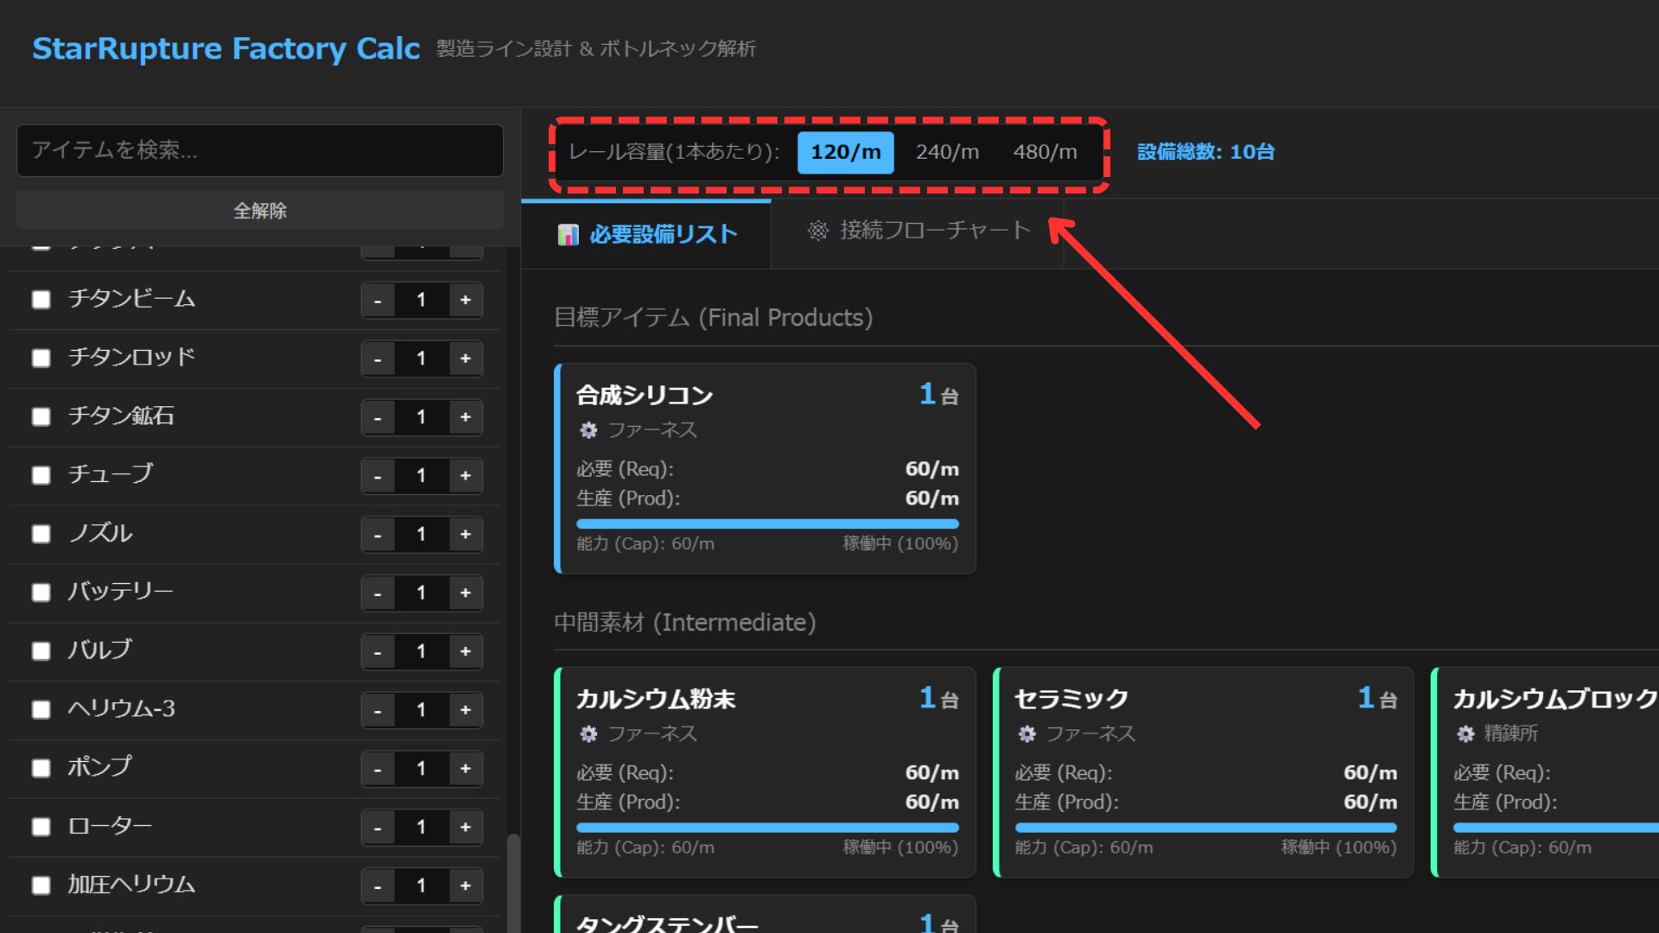1659x933 pixels.
Task: Click gear icon under カルシウム粉末 card
Action: 588,734
